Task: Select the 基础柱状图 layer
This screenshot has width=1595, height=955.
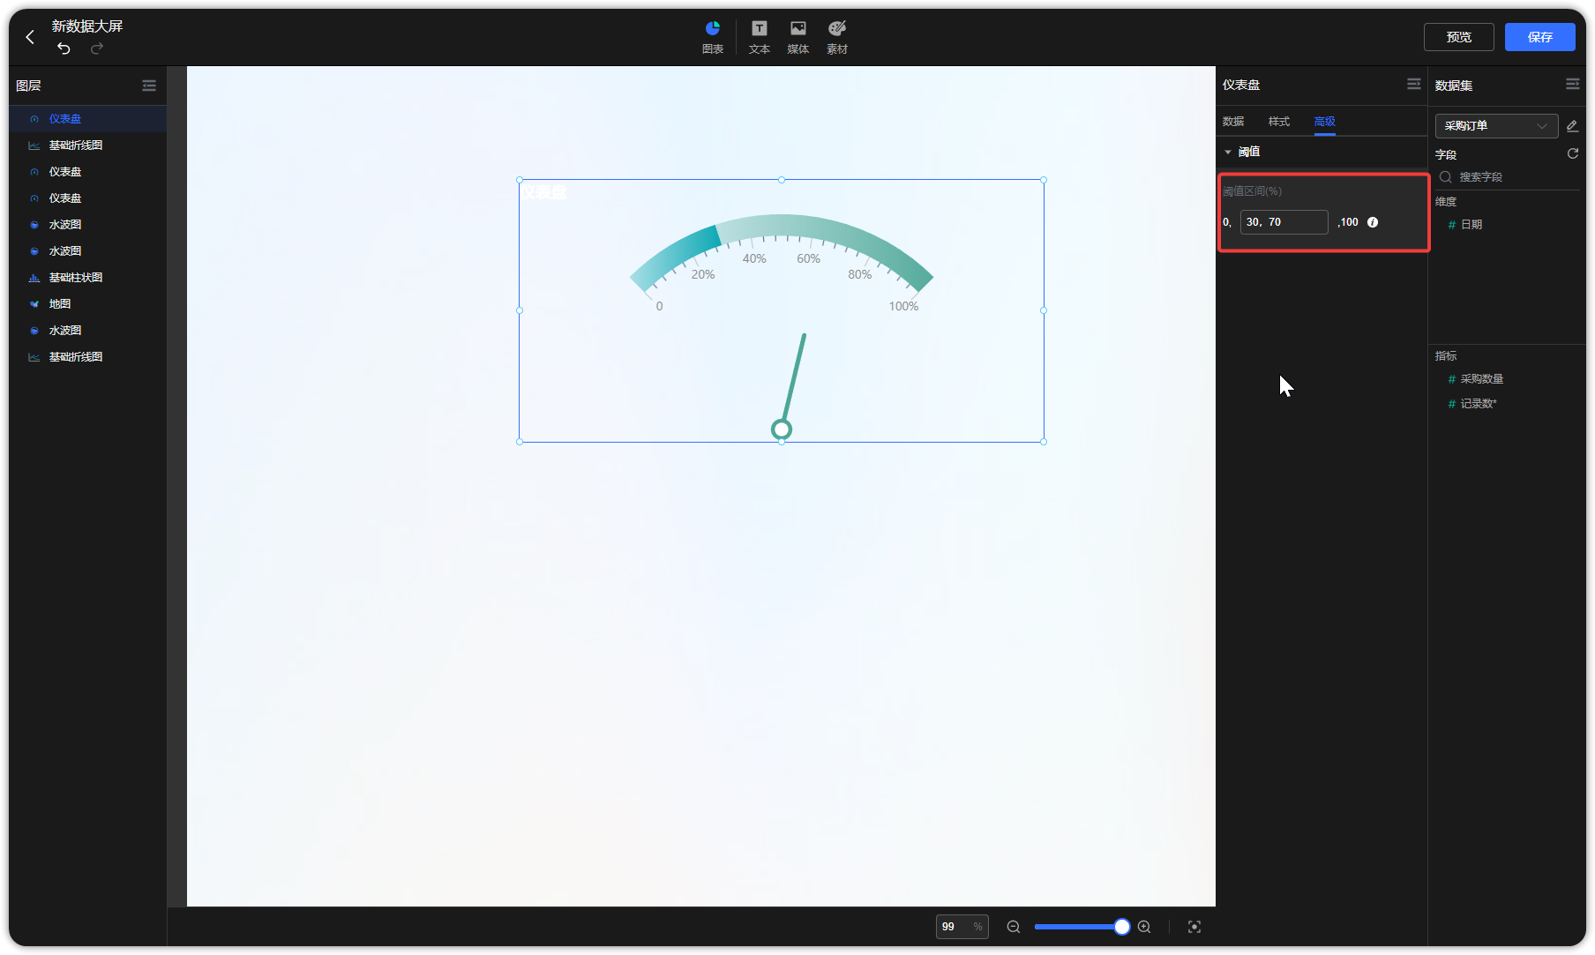Action: click(x=88, y=278)
